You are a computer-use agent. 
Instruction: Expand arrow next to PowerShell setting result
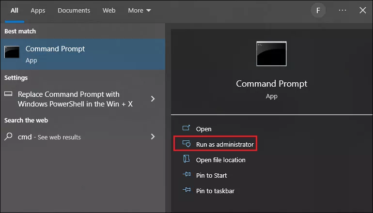153,99
